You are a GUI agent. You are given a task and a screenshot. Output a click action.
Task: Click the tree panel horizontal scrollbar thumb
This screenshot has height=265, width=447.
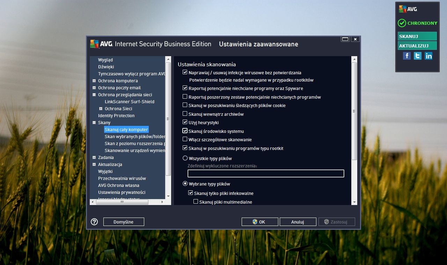click(122, 202)
